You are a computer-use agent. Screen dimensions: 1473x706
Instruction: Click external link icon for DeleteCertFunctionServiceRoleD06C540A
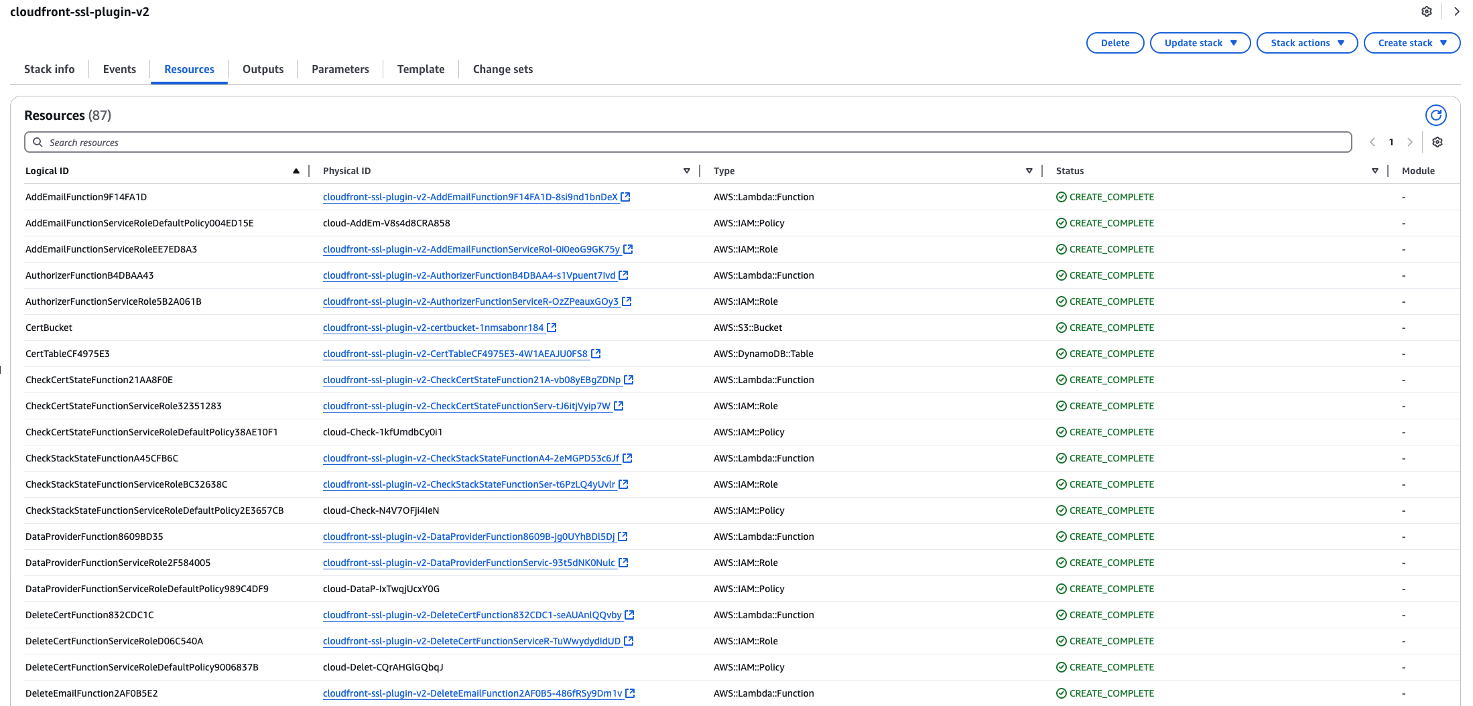click(629, 641)
